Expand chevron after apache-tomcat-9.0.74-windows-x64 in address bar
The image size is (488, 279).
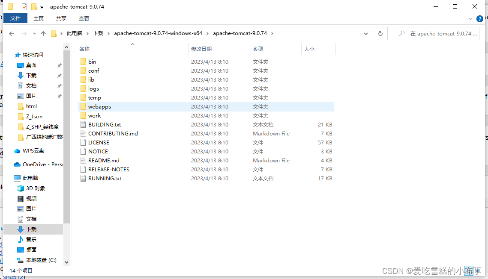coord(207,33)
